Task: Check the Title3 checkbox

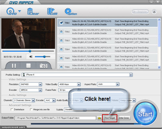Action: [x=61, y=41]
